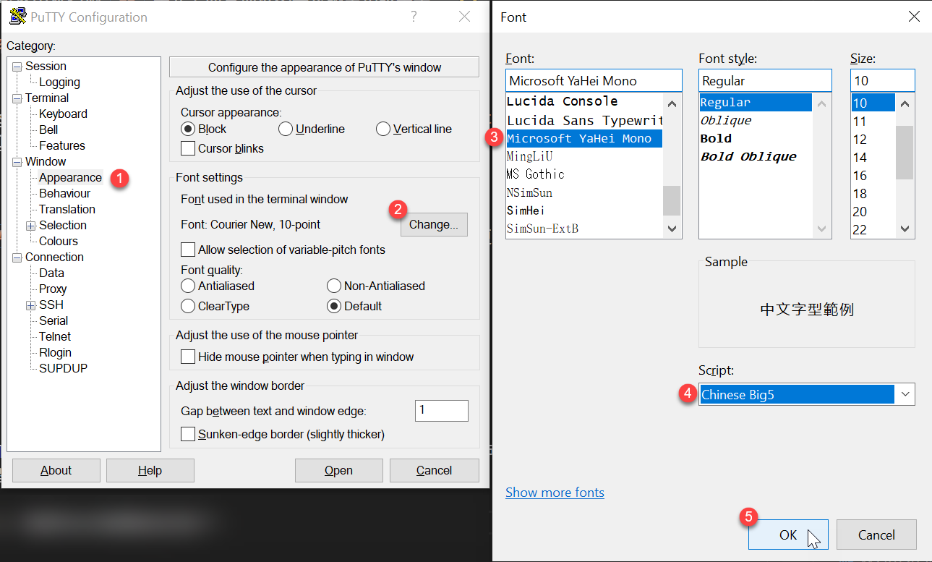
Task: Select Appearance in the Category tree
Action: click(70, 177)
